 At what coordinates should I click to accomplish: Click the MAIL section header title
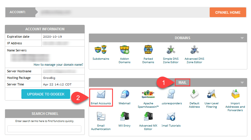pos(182,83)
